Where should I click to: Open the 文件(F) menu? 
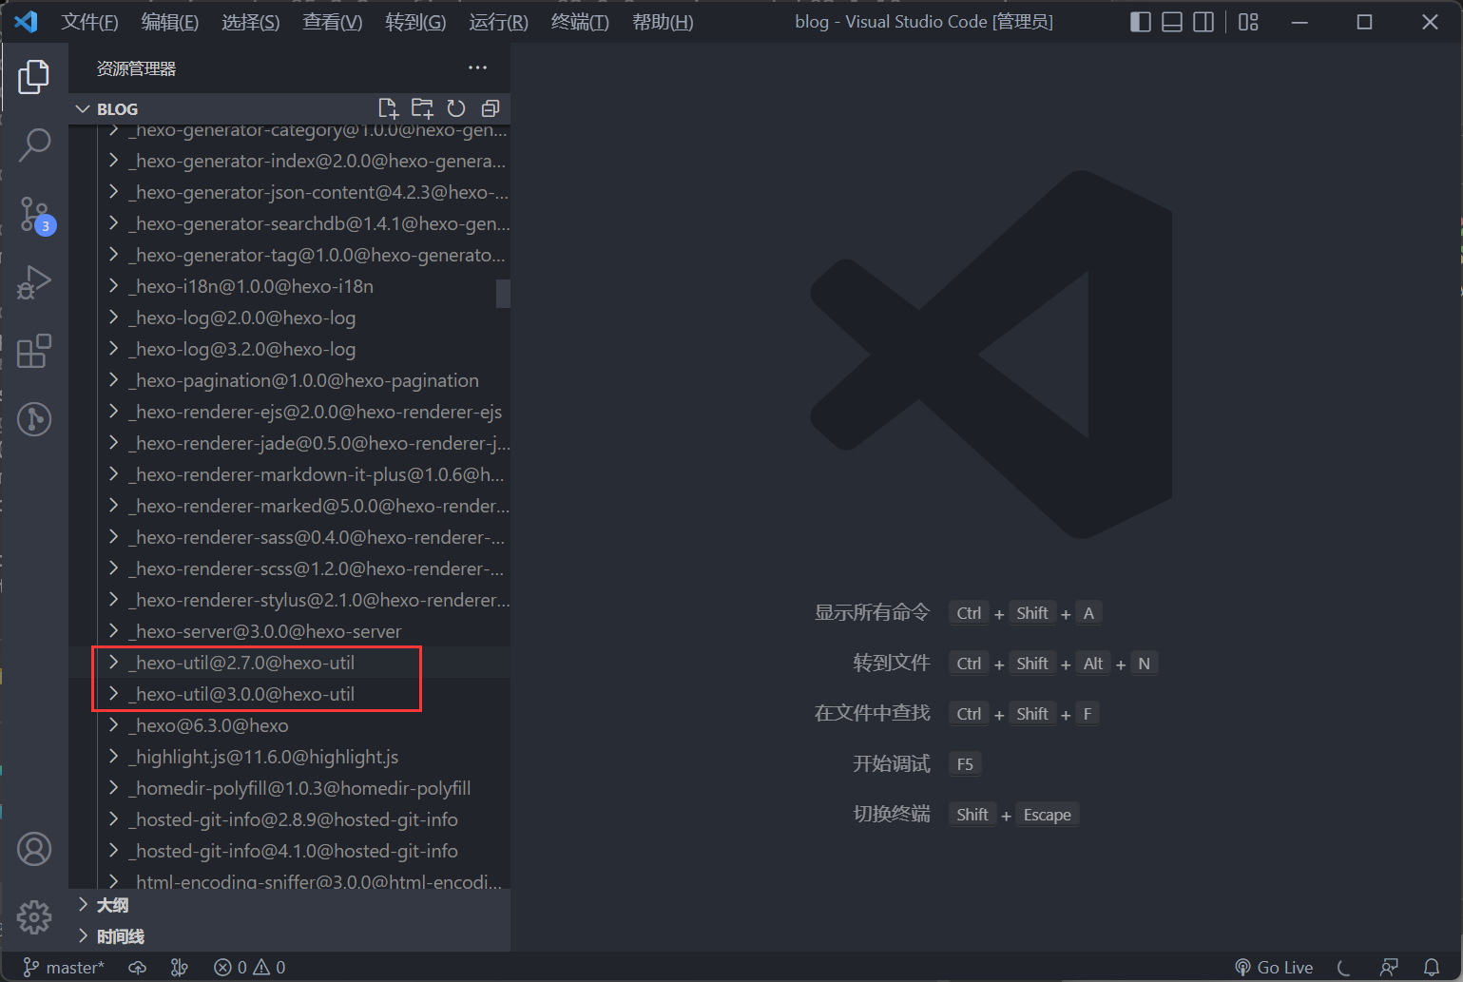click(89, 22)
